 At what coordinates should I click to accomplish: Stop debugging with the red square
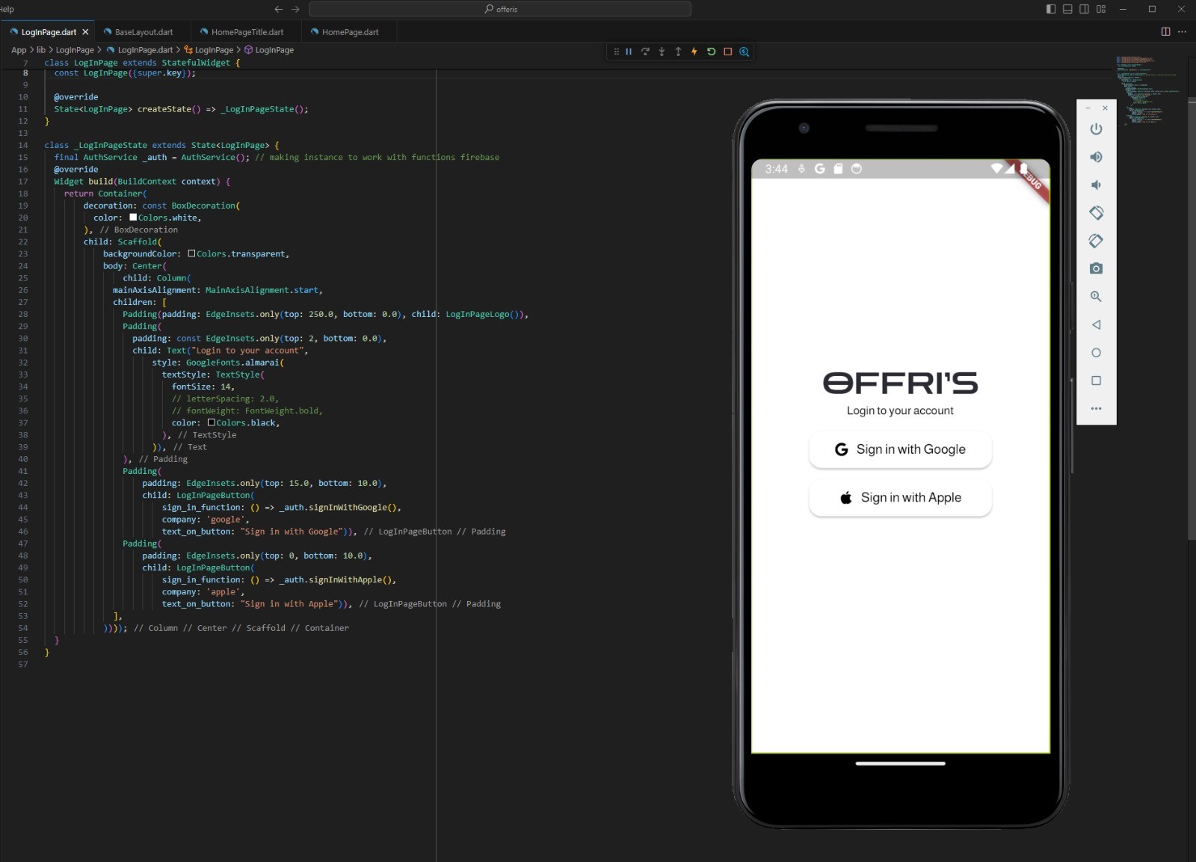click(x=727, y=52)
